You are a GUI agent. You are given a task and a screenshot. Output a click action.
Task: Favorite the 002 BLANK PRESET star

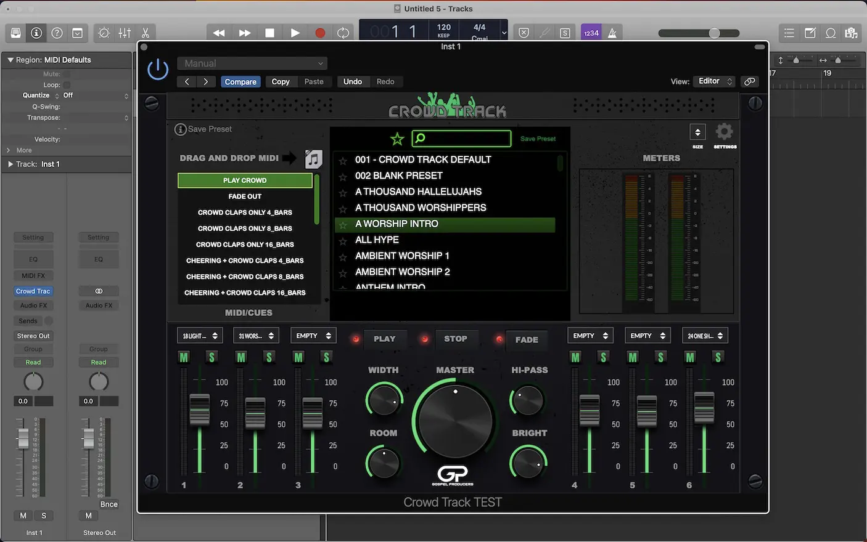tap(343, 176)
